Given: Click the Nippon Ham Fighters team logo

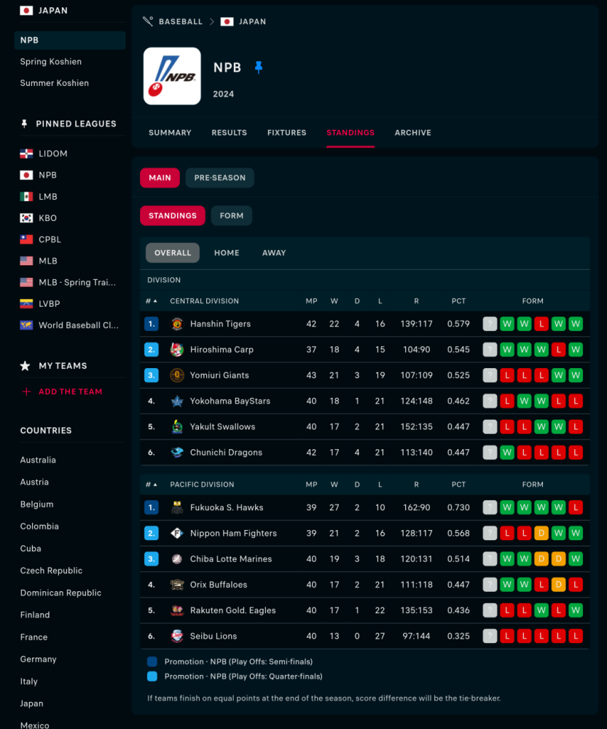Looking at the screenshot, I should point(176,534).
